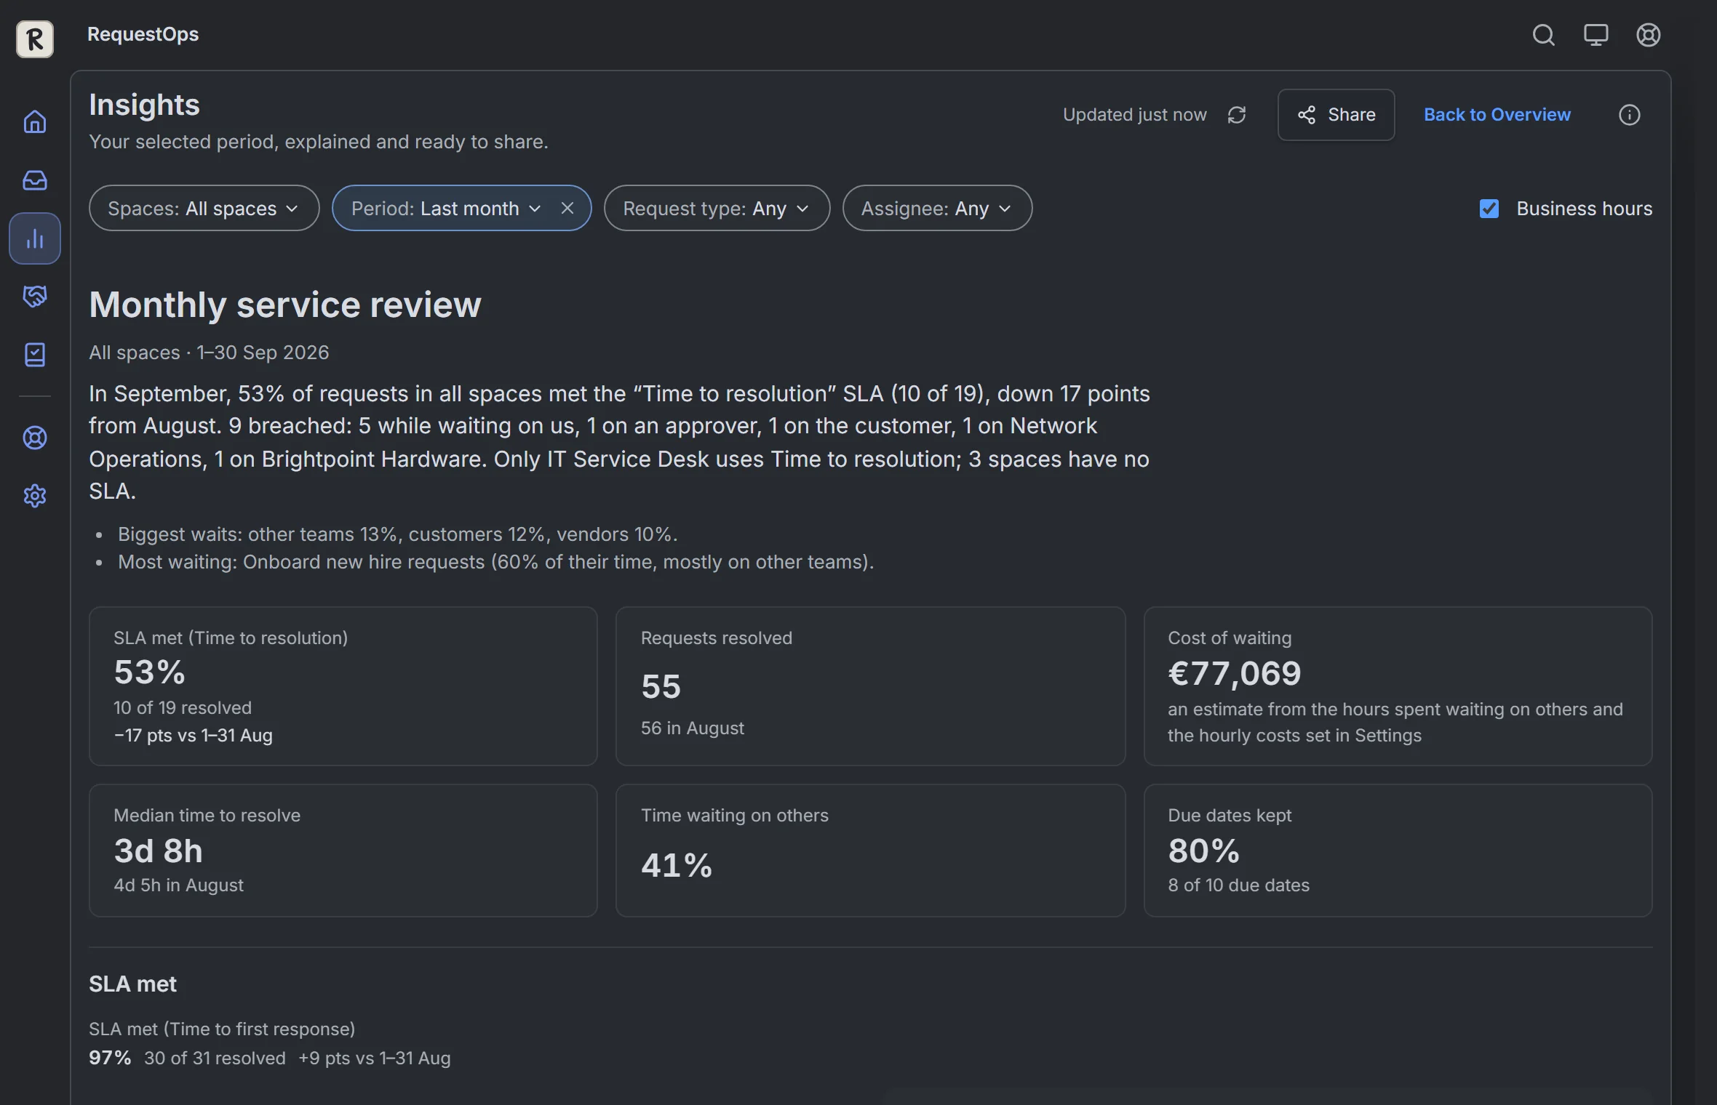The height and width of the screenshot is (1105, 1717).
Task: Click '−17 pts vs 1–31 Aug' text
Action: click(x=193, y=735)
